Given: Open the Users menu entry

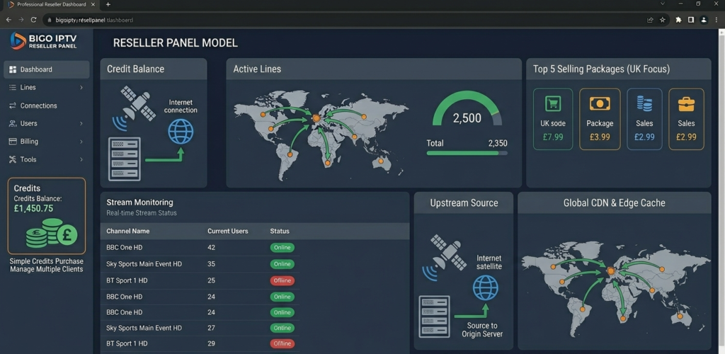Looking at the screenshot, I should (46, 123).
